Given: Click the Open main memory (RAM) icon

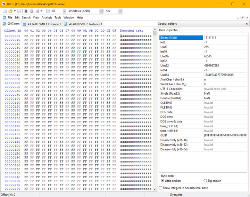Looking at the screenshot, I should 26,11.
